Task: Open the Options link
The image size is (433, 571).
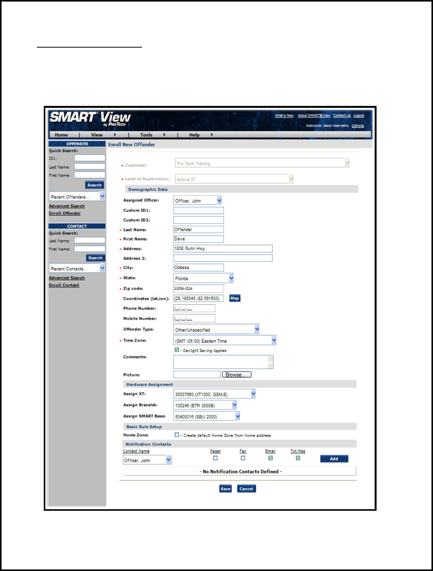Action: 357,126
